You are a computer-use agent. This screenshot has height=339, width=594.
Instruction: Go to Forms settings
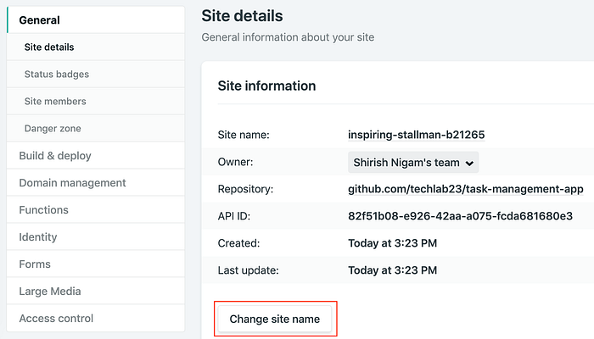point(35,264)
